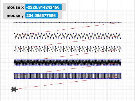Click the right end of the sawtooth wave
Viewport: 135px width, 101px height.
click(121, 49)
